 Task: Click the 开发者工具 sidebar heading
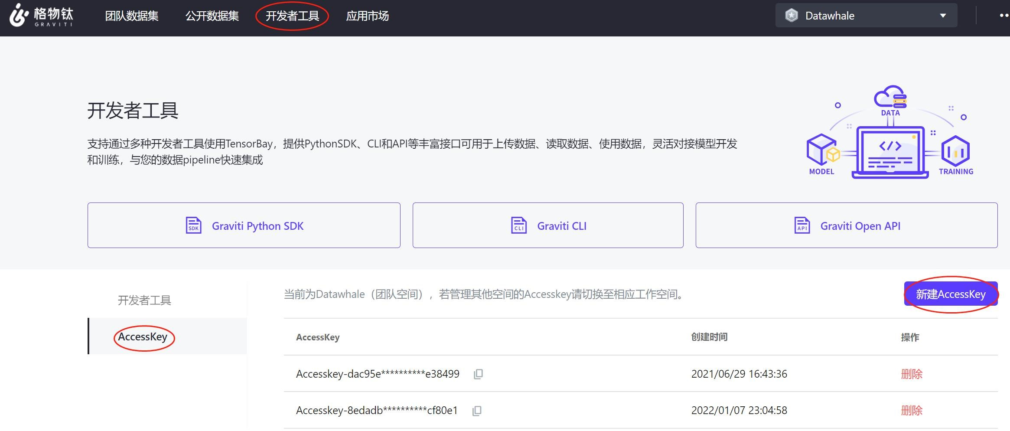144,300
